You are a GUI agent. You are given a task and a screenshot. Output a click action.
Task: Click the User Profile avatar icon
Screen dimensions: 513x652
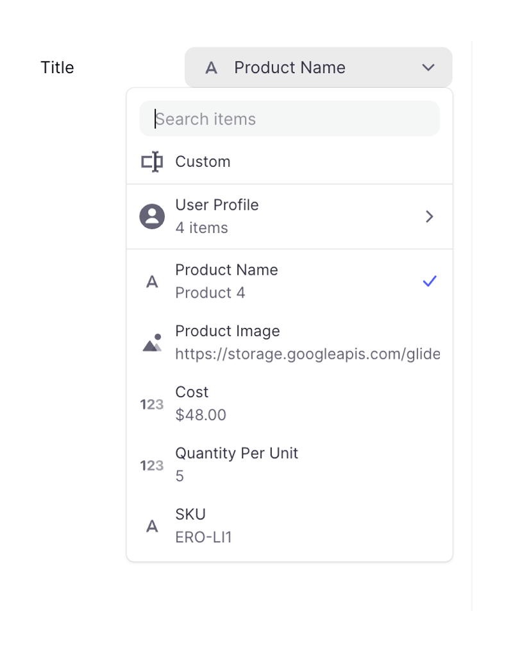click(x=151, y=216)
